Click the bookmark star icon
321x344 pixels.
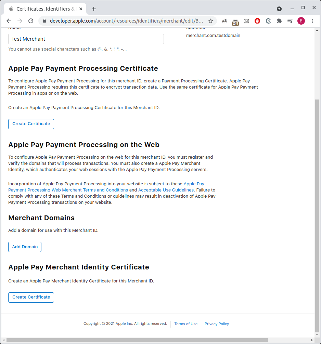pos(211,21)
